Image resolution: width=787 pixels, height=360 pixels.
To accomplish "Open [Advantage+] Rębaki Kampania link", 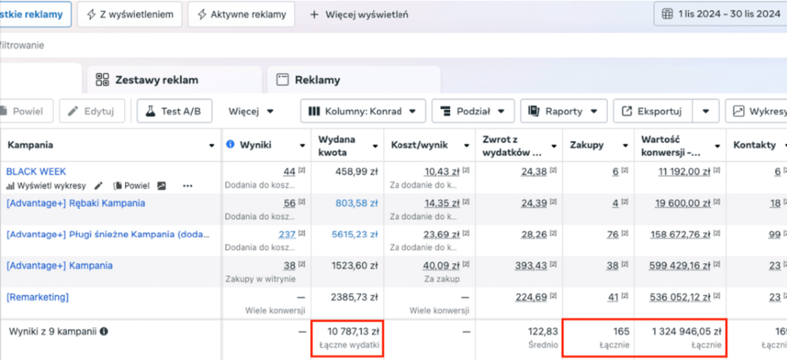I will [x=76, y=203].
